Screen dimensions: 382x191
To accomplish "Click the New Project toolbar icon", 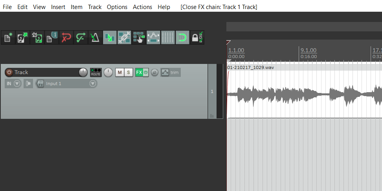I will [x=8, y=38].
